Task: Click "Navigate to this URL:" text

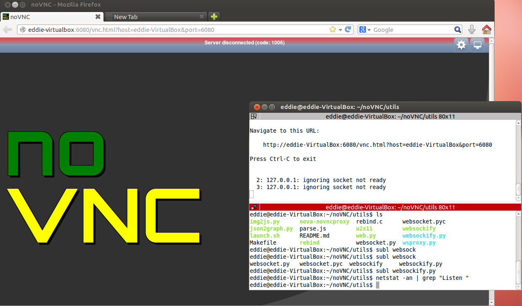Action: point(285,131)
